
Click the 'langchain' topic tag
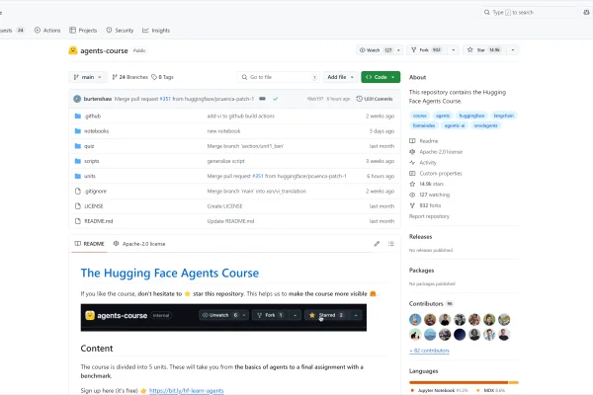click(504, 116)
